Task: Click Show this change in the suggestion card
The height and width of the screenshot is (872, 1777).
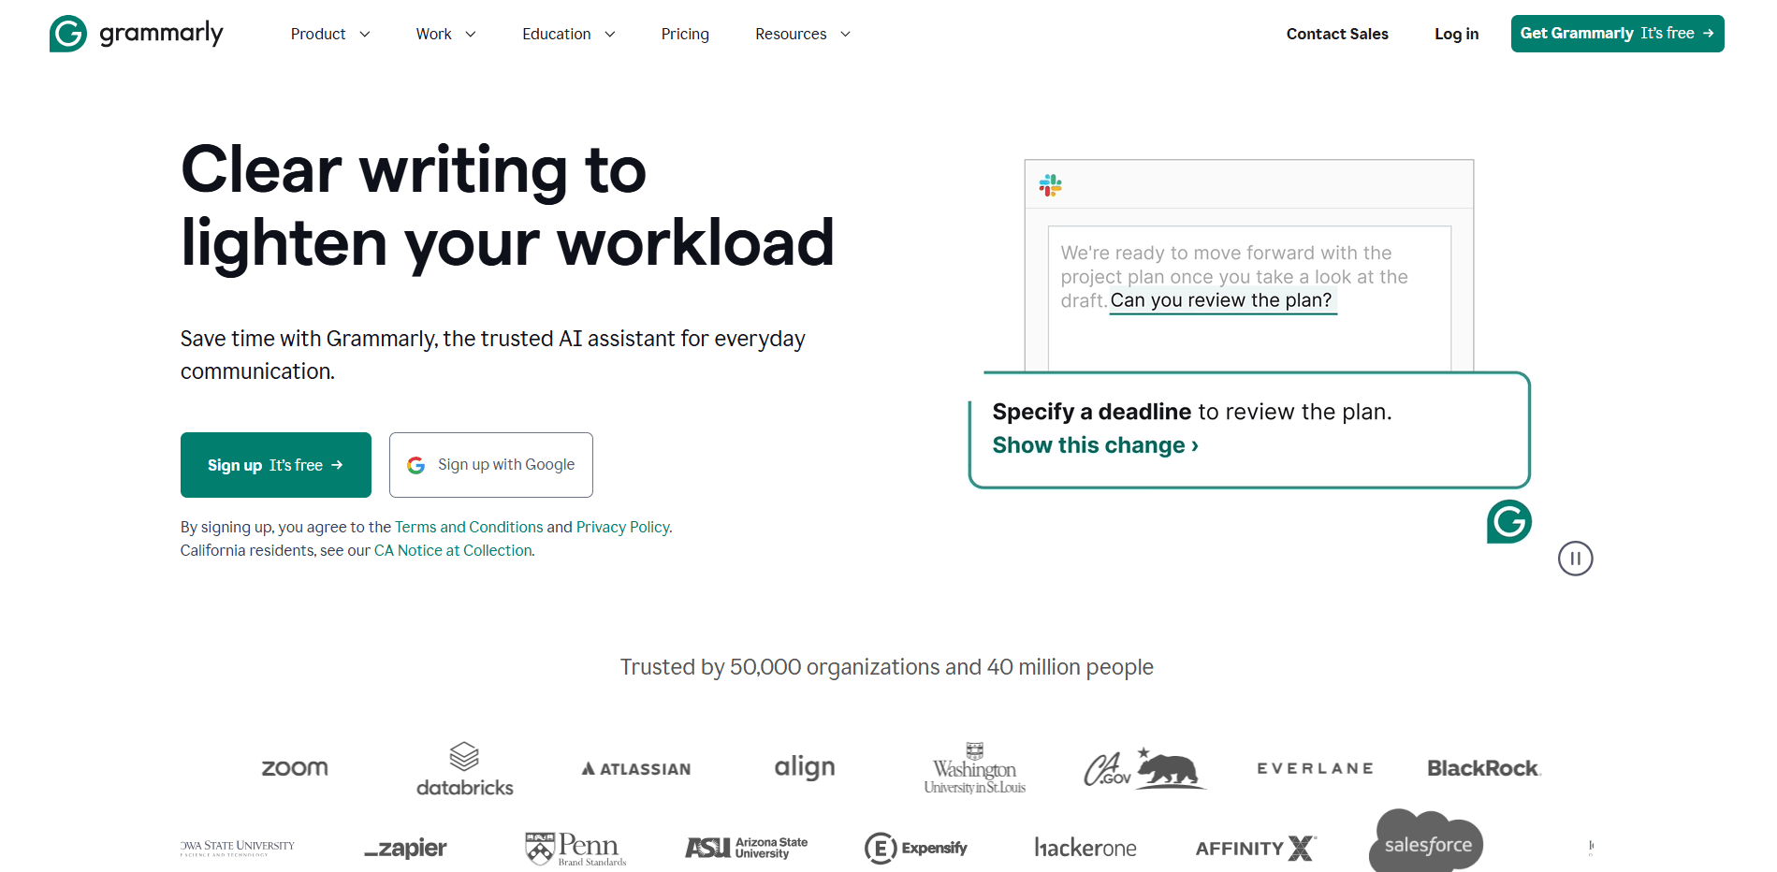Action: point(1094,444)
